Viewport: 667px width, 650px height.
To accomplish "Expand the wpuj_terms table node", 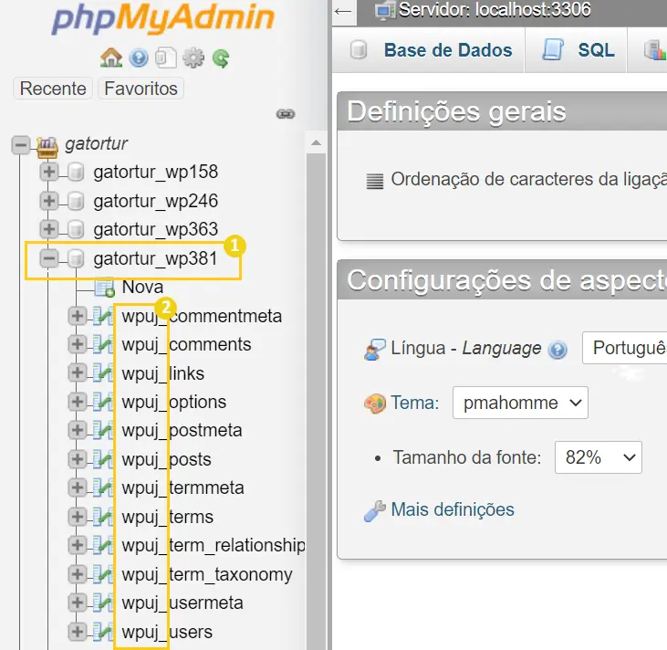I will [78, 517].
